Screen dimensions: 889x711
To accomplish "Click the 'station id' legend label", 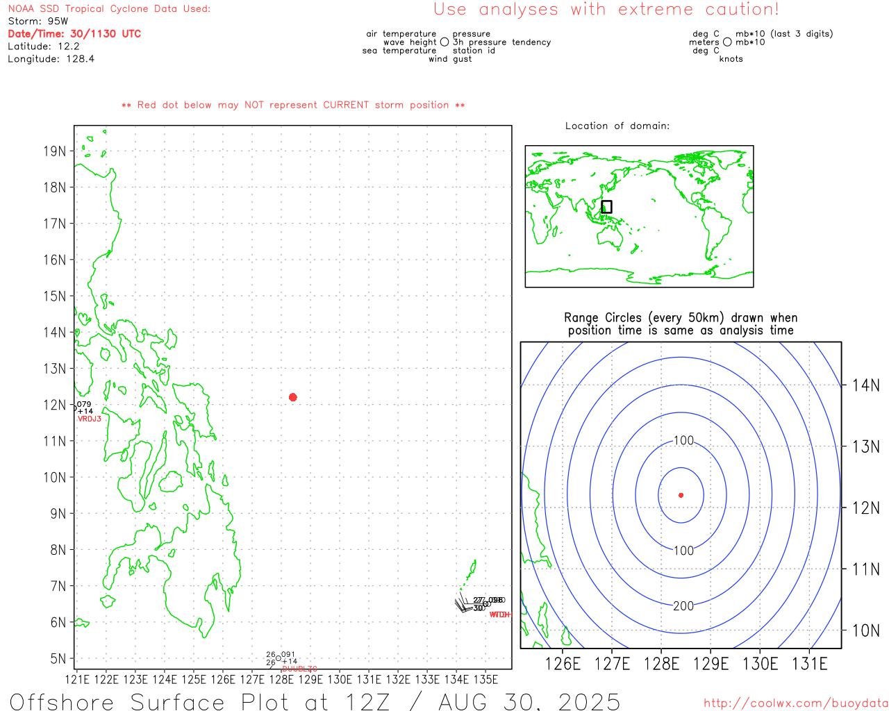I will (474, 51).
